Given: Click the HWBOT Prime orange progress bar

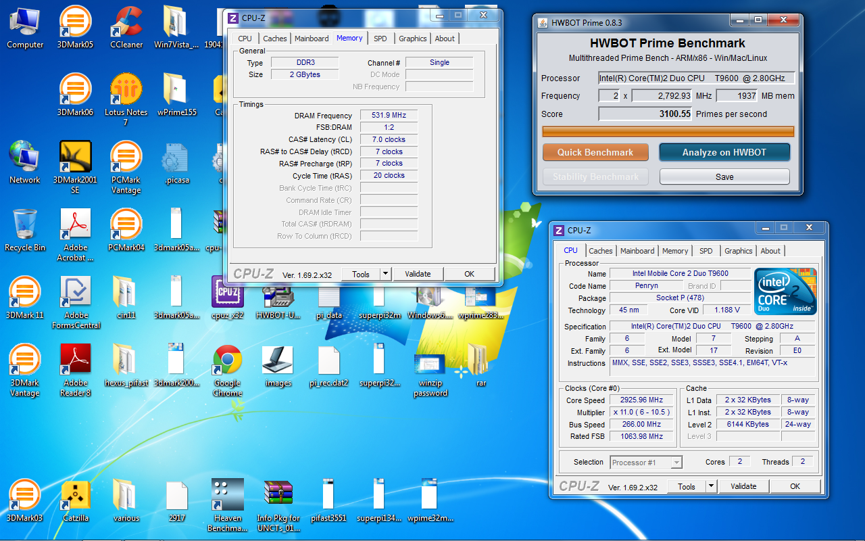Looking at the screenshot, I should coord(668,131).
